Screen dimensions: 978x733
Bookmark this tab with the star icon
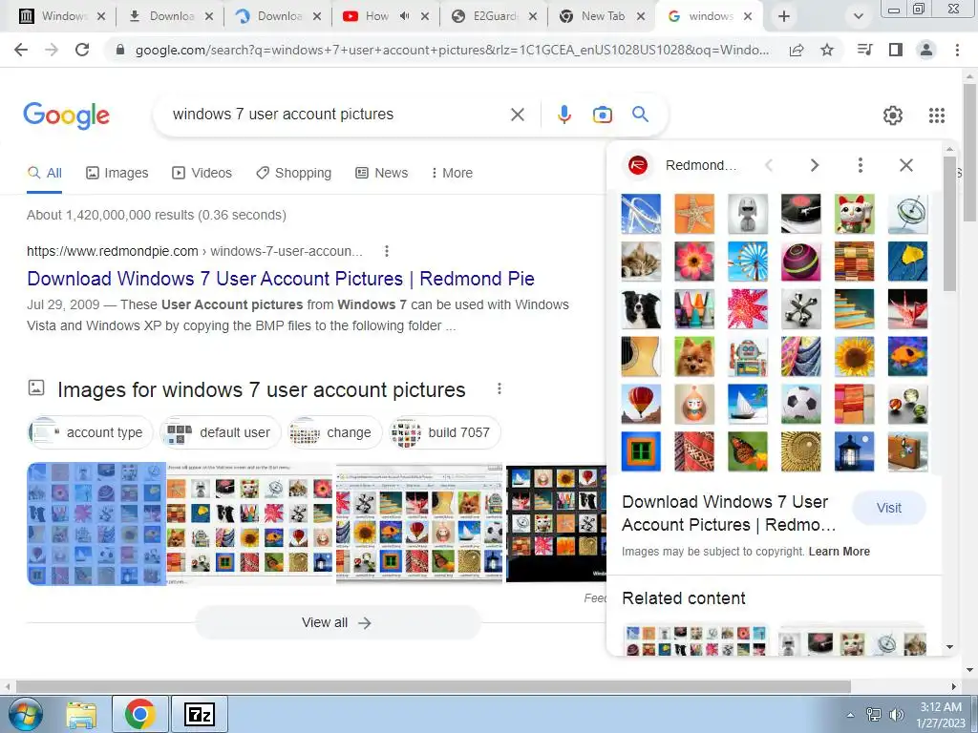(x=827, y=50)
